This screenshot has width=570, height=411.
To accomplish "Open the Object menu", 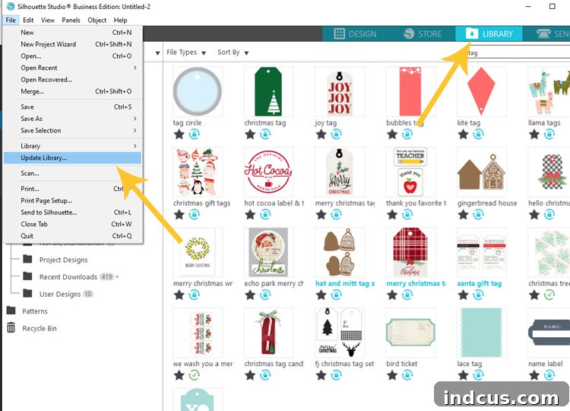I will [x=97, y=20].
